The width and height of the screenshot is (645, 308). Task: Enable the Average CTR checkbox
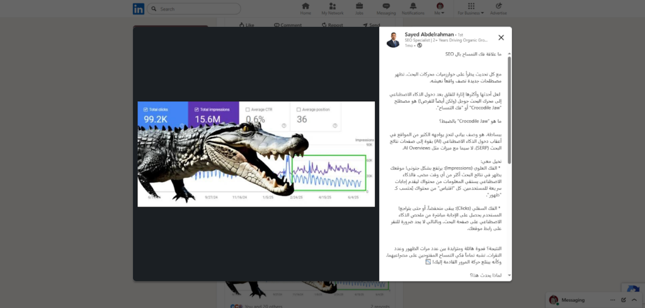click(x=248, y=109)
